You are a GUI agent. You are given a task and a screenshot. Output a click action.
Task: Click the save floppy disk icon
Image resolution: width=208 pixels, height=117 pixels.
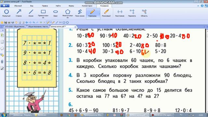pos(6,22)
